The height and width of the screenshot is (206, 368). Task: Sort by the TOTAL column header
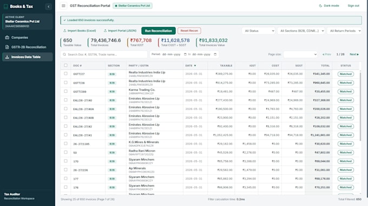[x=325, y=66]
